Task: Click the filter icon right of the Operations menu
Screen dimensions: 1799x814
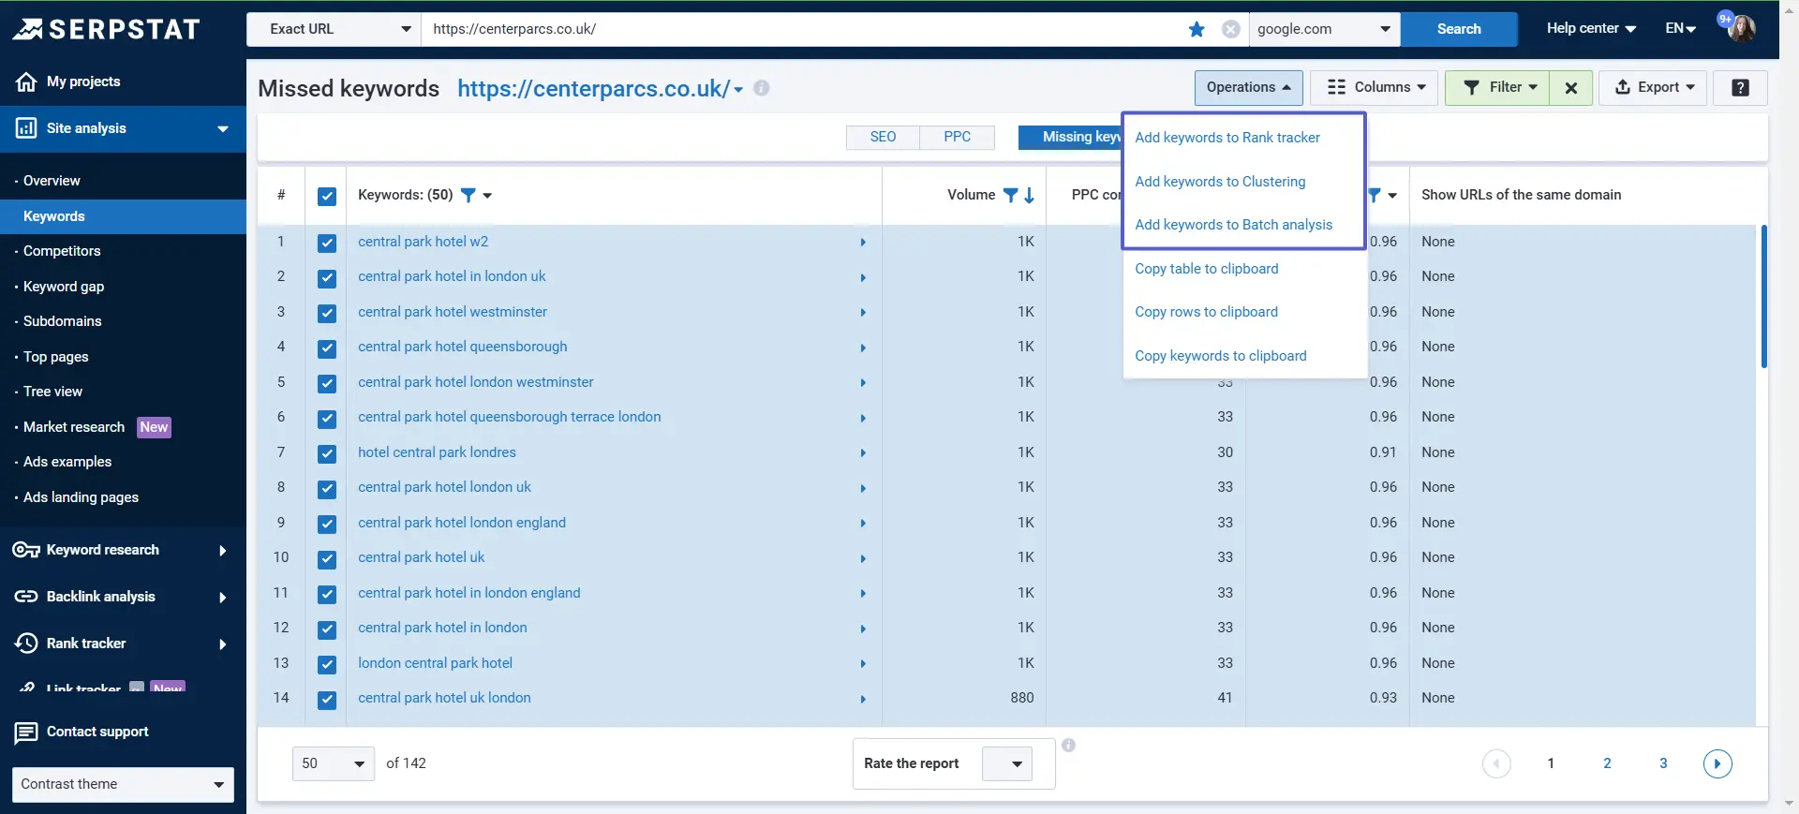Action: (x=1375, y=195)
